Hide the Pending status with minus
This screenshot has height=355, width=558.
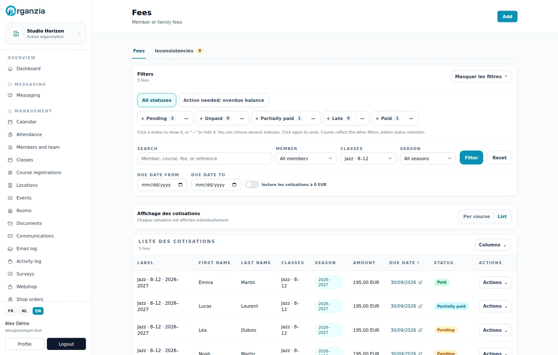(x=186, y=118)
